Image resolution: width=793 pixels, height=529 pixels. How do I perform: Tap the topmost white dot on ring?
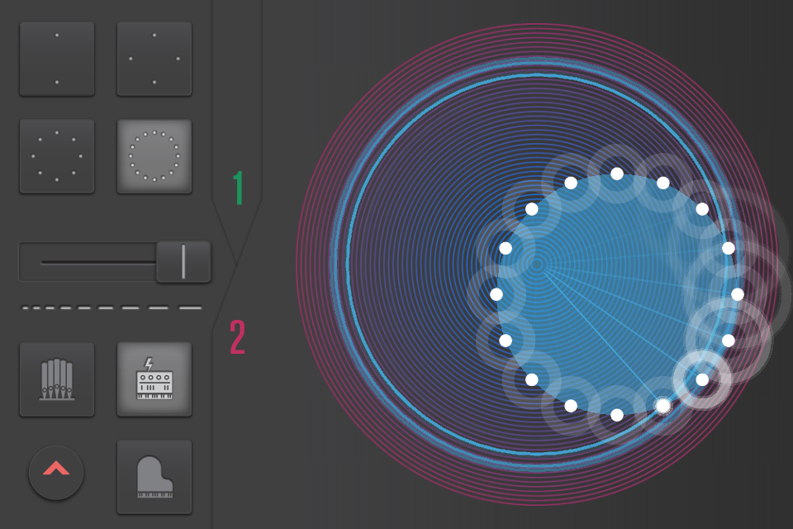point(617,174)
